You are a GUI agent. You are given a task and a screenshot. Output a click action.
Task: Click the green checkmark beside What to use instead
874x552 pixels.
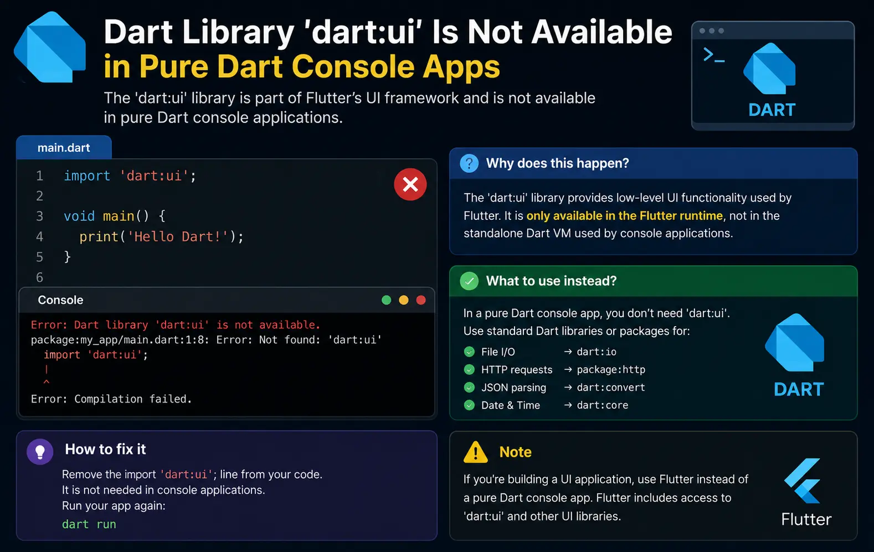(x=469, y=281)
